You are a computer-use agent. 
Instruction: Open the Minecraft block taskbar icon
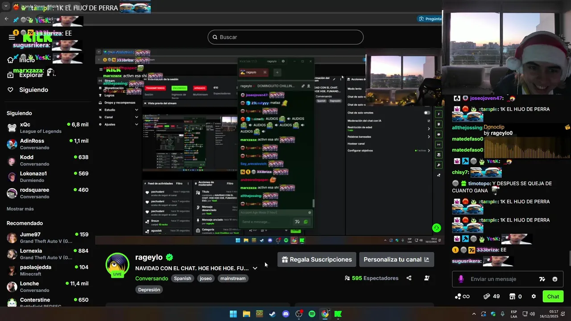259,314
